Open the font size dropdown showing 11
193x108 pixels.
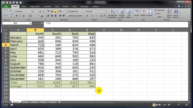click(37, 11)
